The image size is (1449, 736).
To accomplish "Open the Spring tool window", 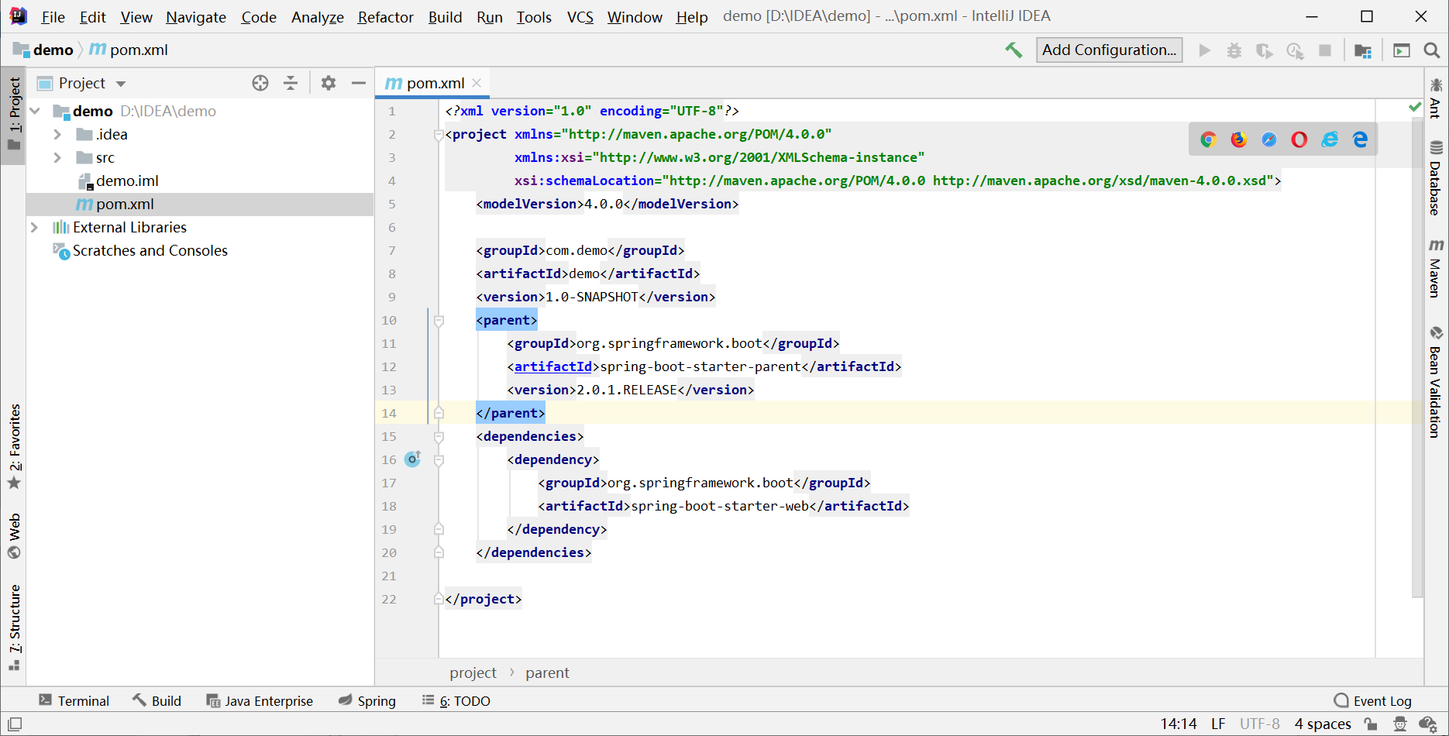I will pos(367,700).
